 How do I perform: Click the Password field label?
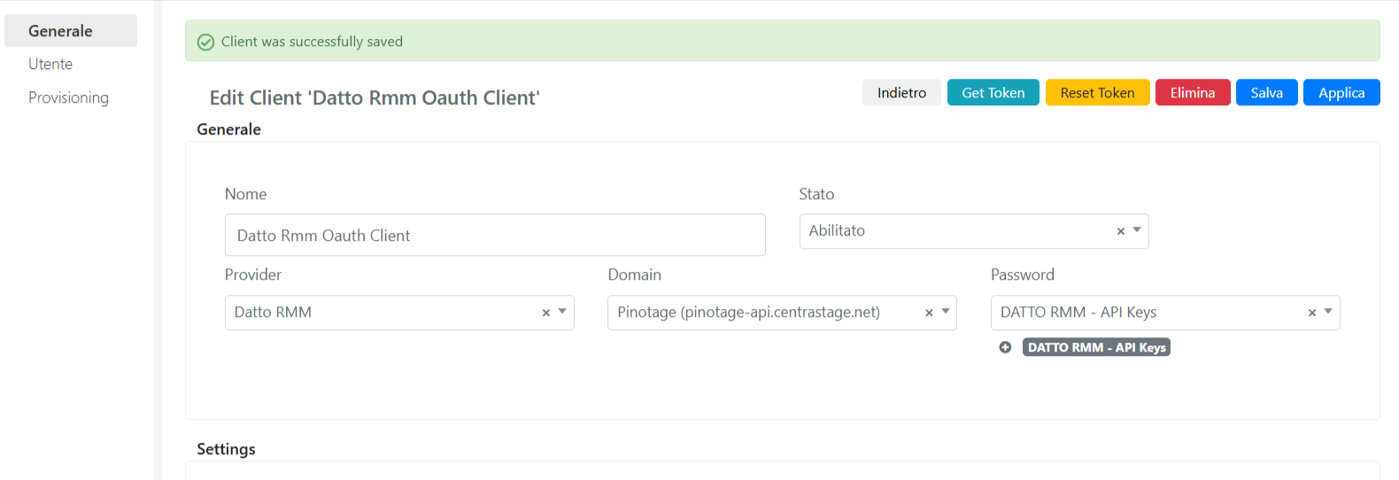coord(1023,275)
